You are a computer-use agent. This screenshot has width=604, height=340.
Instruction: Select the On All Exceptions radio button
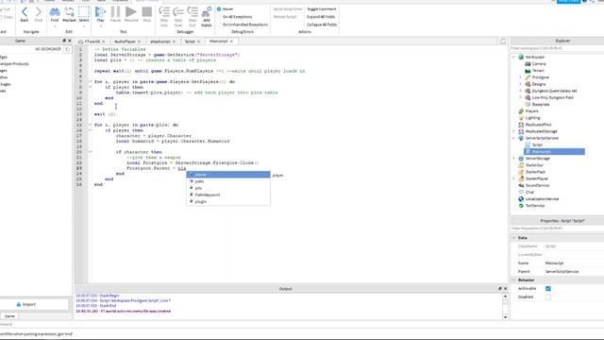coord(219,17)
